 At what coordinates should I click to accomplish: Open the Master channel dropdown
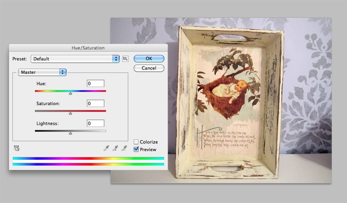[42, 72]
